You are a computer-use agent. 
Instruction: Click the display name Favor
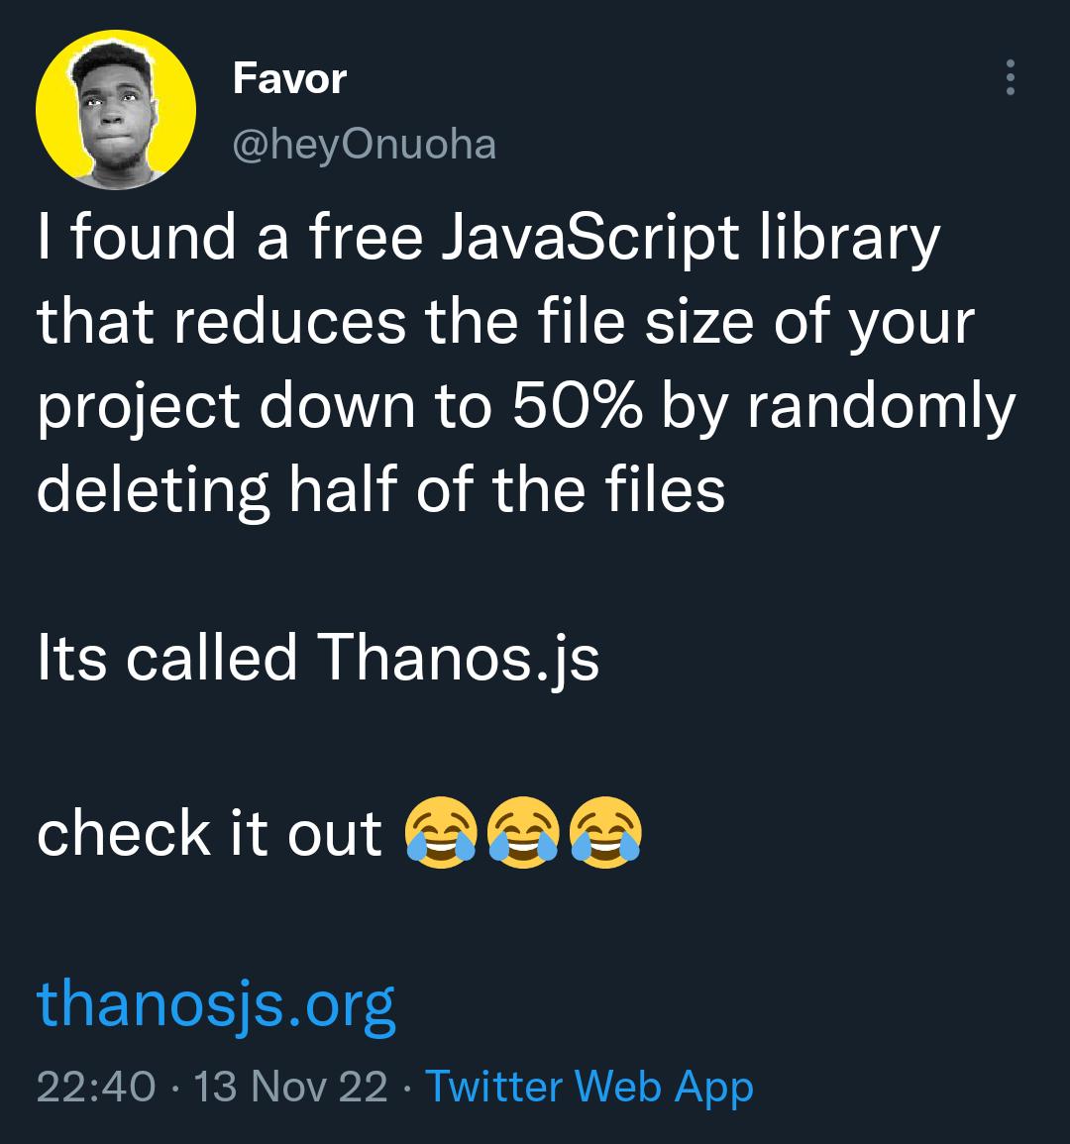point(289,77)
